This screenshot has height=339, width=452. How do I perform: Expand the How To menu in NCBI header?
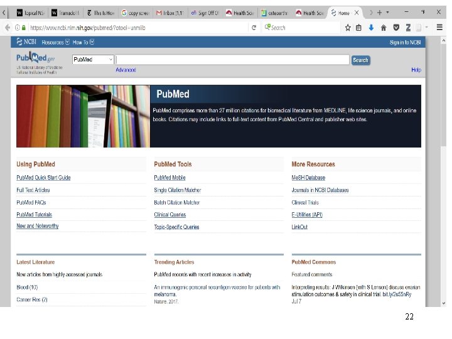83,43
